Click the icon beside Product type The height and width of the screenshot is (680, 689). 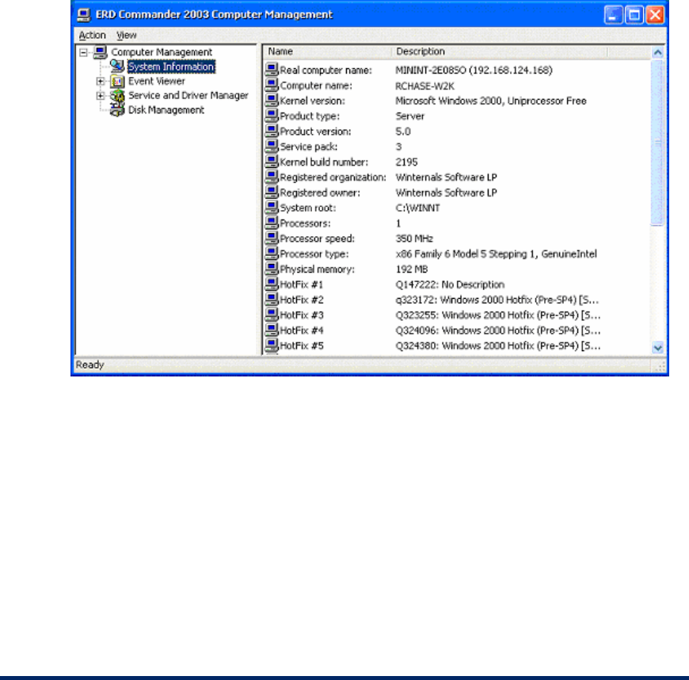click(x=272, y=116)
